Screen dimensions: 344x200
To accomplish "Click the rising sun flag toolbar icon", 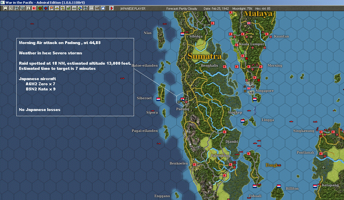I will point(34,8).
